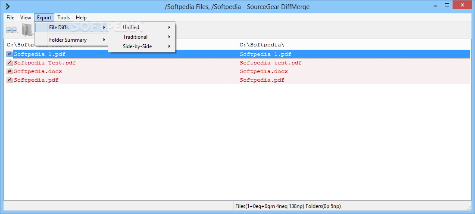Open the Tools menu

[64, 18]
